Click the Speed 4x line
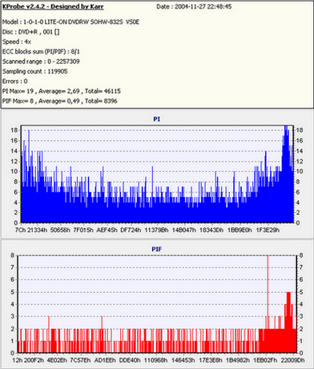This screenshot has height=369, width=314. point(17,42)
